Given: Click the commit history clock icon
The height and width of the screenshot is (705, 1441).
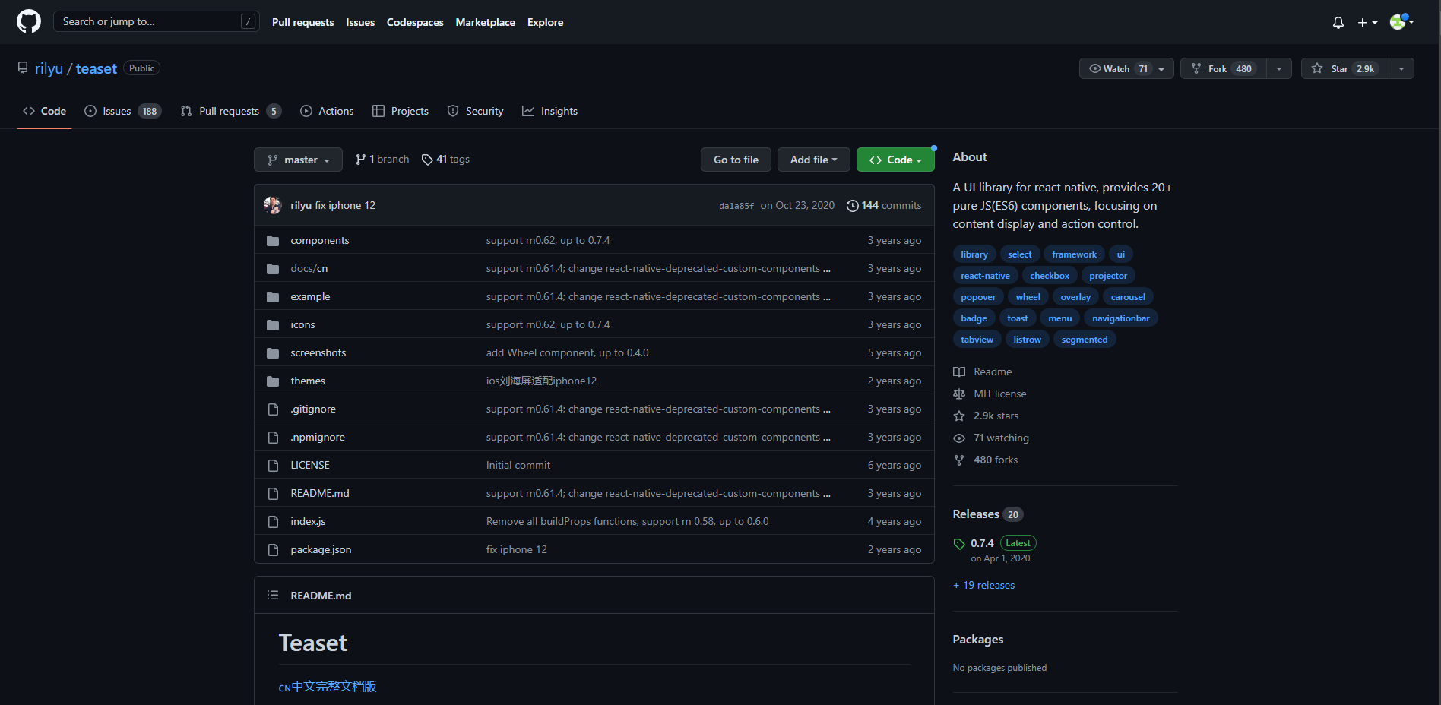Looking at the screenshot, I should pyautogui.click(x=853, y=206).
